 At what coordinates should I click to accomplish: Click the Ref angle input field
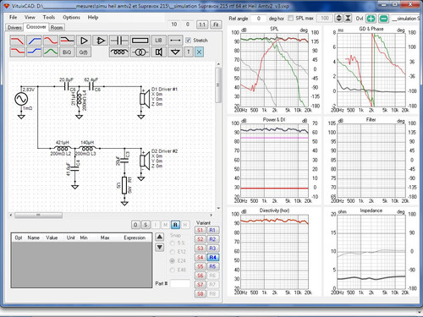pyautogui.click(x=258, y=19)
